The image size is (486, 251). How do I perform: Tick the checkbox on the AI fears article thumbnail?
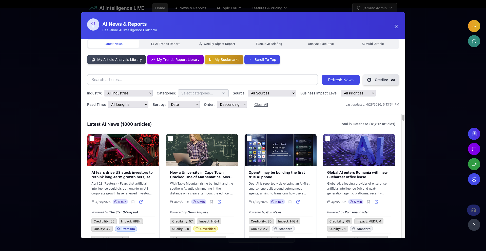point(92,138)
